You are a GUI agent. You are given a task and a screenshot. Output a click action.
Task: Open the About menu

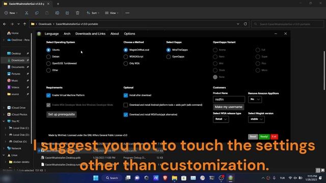click(x=115, y=34)
